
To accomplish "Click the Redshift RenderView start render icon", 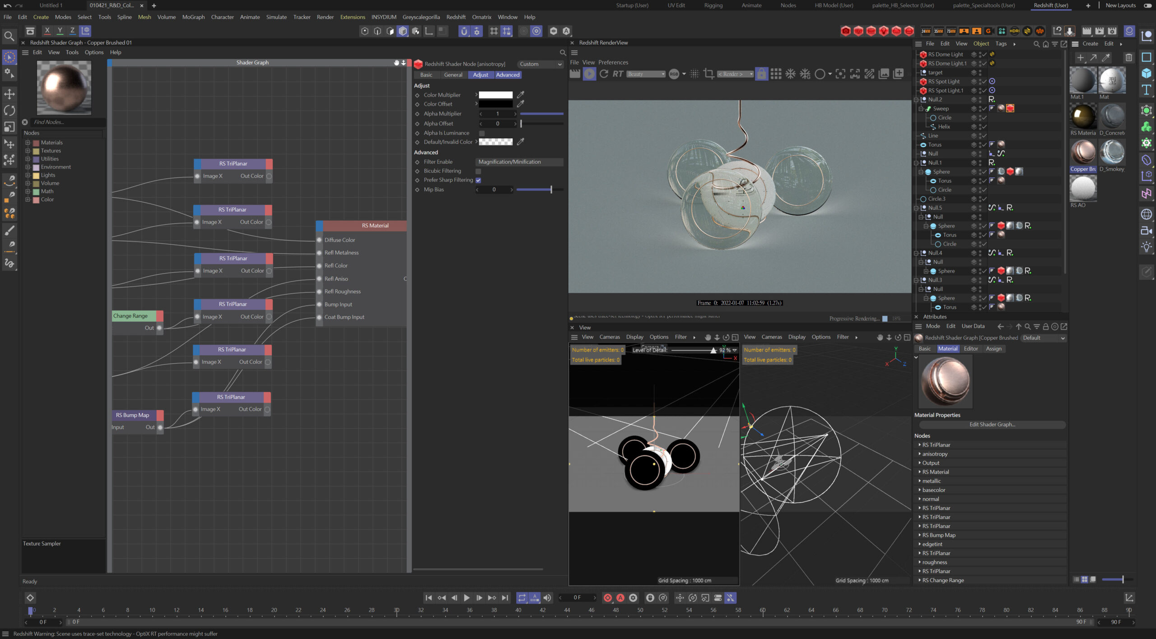I will click(x=589, y=74).
